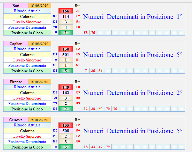Viewport: 192px width, 152px height.
Task: Click Posizione in Gioco value 2 for Firenze
Action: pos(66,109)
